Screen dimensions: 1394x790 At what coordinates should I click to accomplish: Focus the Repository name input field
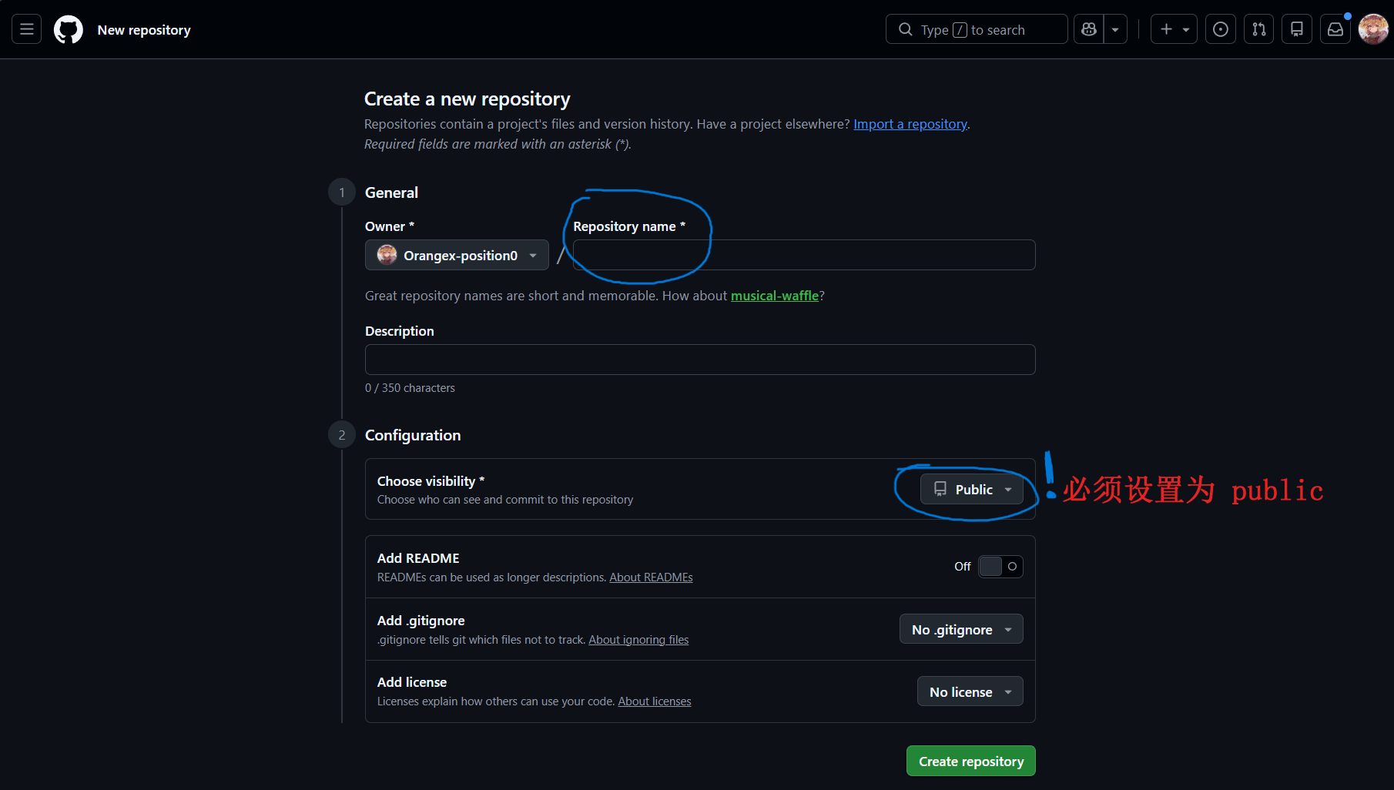click(x=804, y=255)
